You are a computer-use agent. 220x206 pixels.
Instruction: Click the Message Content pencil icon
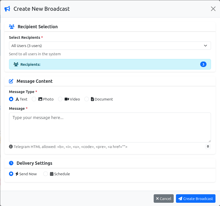pyautogui.click(x=11, y=81)
